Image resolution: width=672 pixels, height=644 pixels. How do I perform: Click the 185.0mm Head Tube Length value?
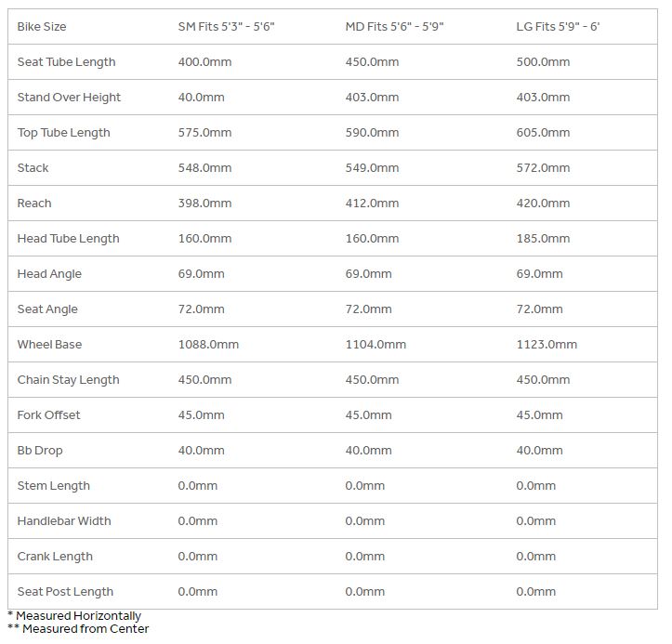pos(543,239)
